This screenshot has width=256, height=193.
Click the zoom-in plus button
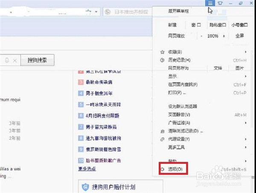coord(225,37)
